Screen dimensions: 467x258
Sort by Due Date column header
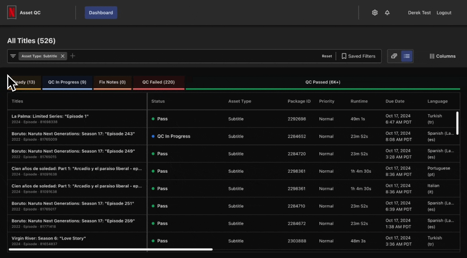[x=395, y=101]
